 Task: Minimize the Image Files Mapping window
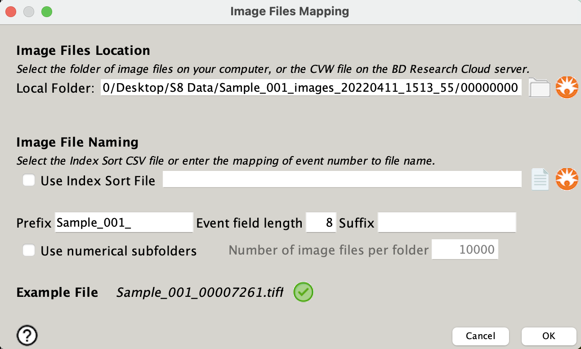pyautogui.click(x=28, y=12)
